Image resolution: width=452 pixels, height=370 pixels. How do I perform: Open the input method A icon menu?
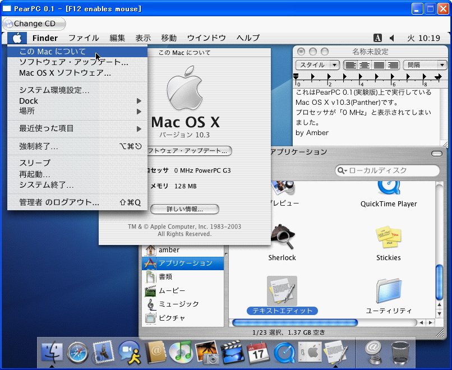[x=377, y=38]
